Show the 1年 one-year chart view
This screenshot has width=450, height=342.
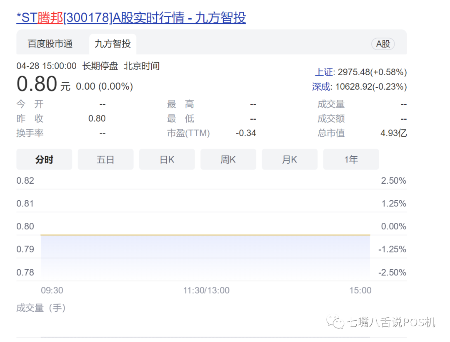351,159
